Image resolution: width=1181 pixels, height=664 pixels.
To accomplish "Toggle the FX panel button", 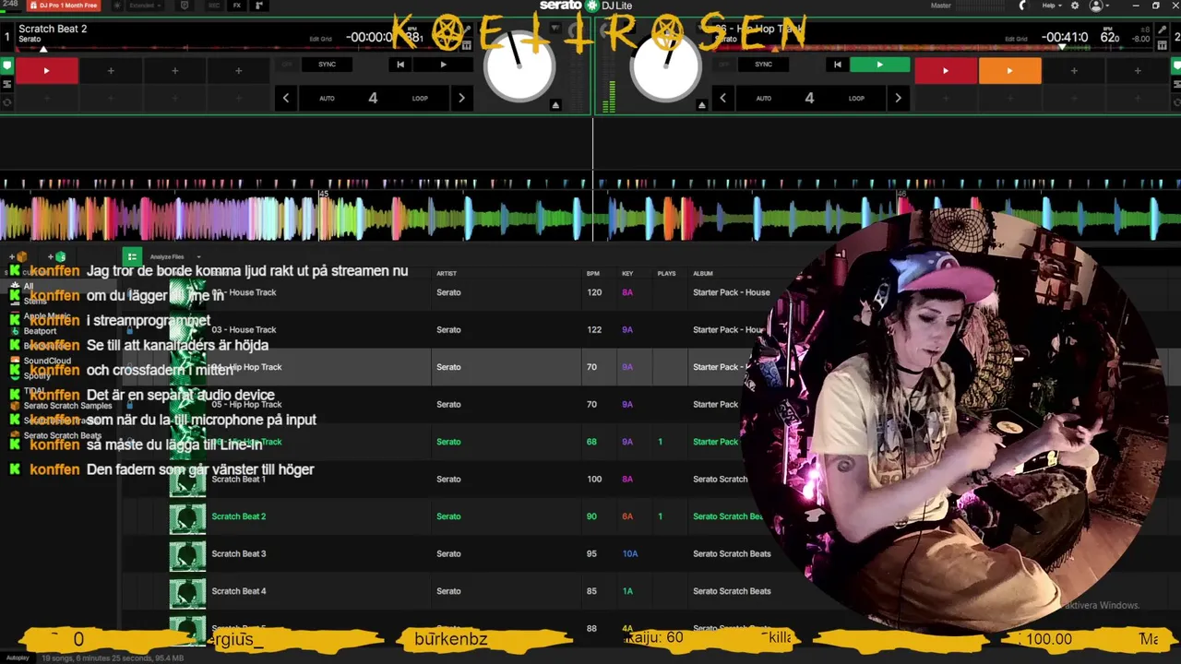I will (237, 6).
